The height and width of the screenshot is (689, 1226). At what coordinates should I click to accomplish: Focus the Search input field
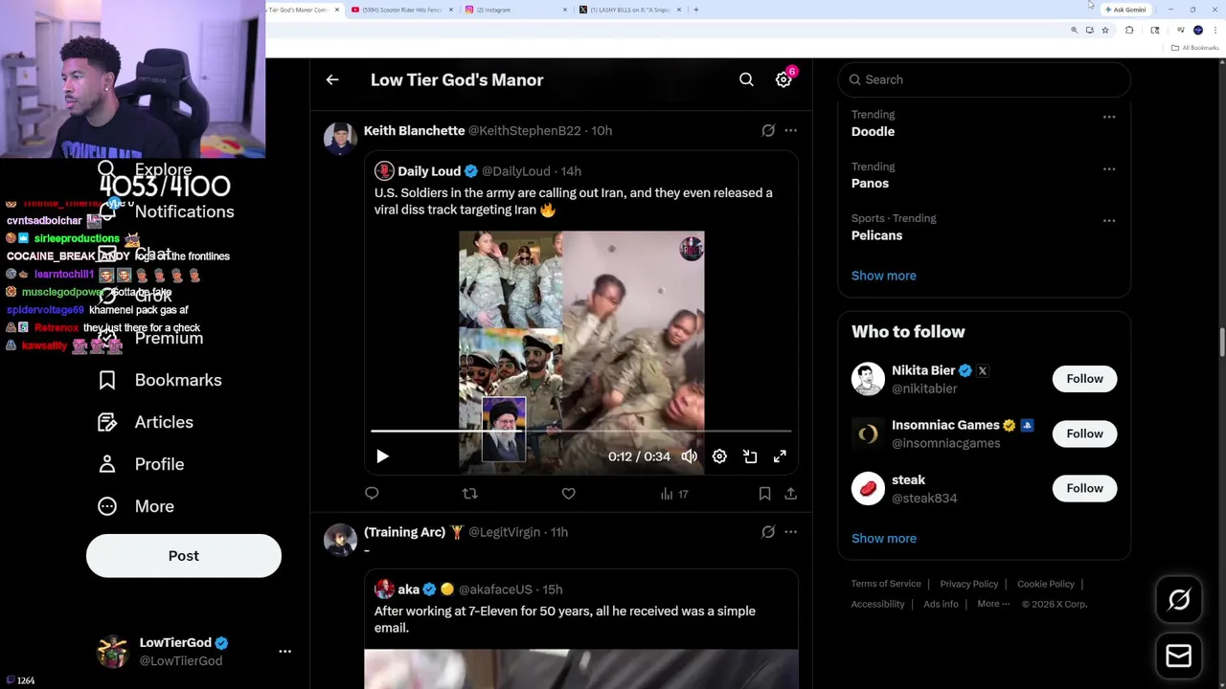(x=984, y=79)
